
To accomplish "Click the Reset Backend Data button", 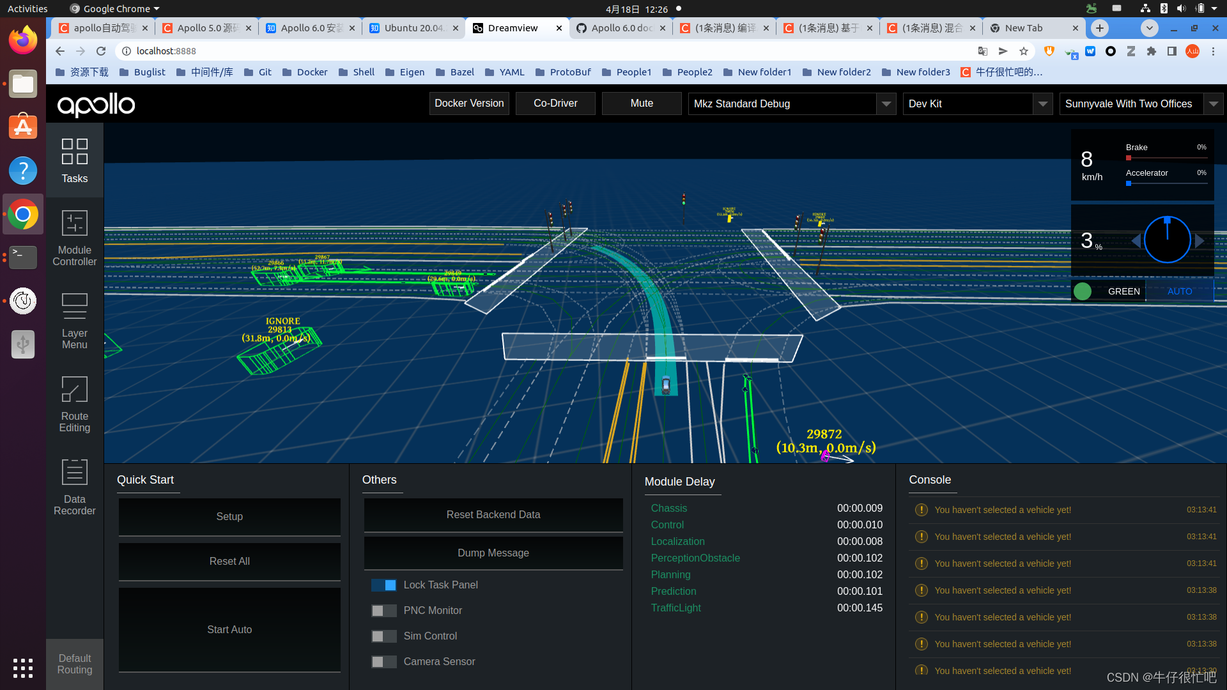I will (493, 514).
